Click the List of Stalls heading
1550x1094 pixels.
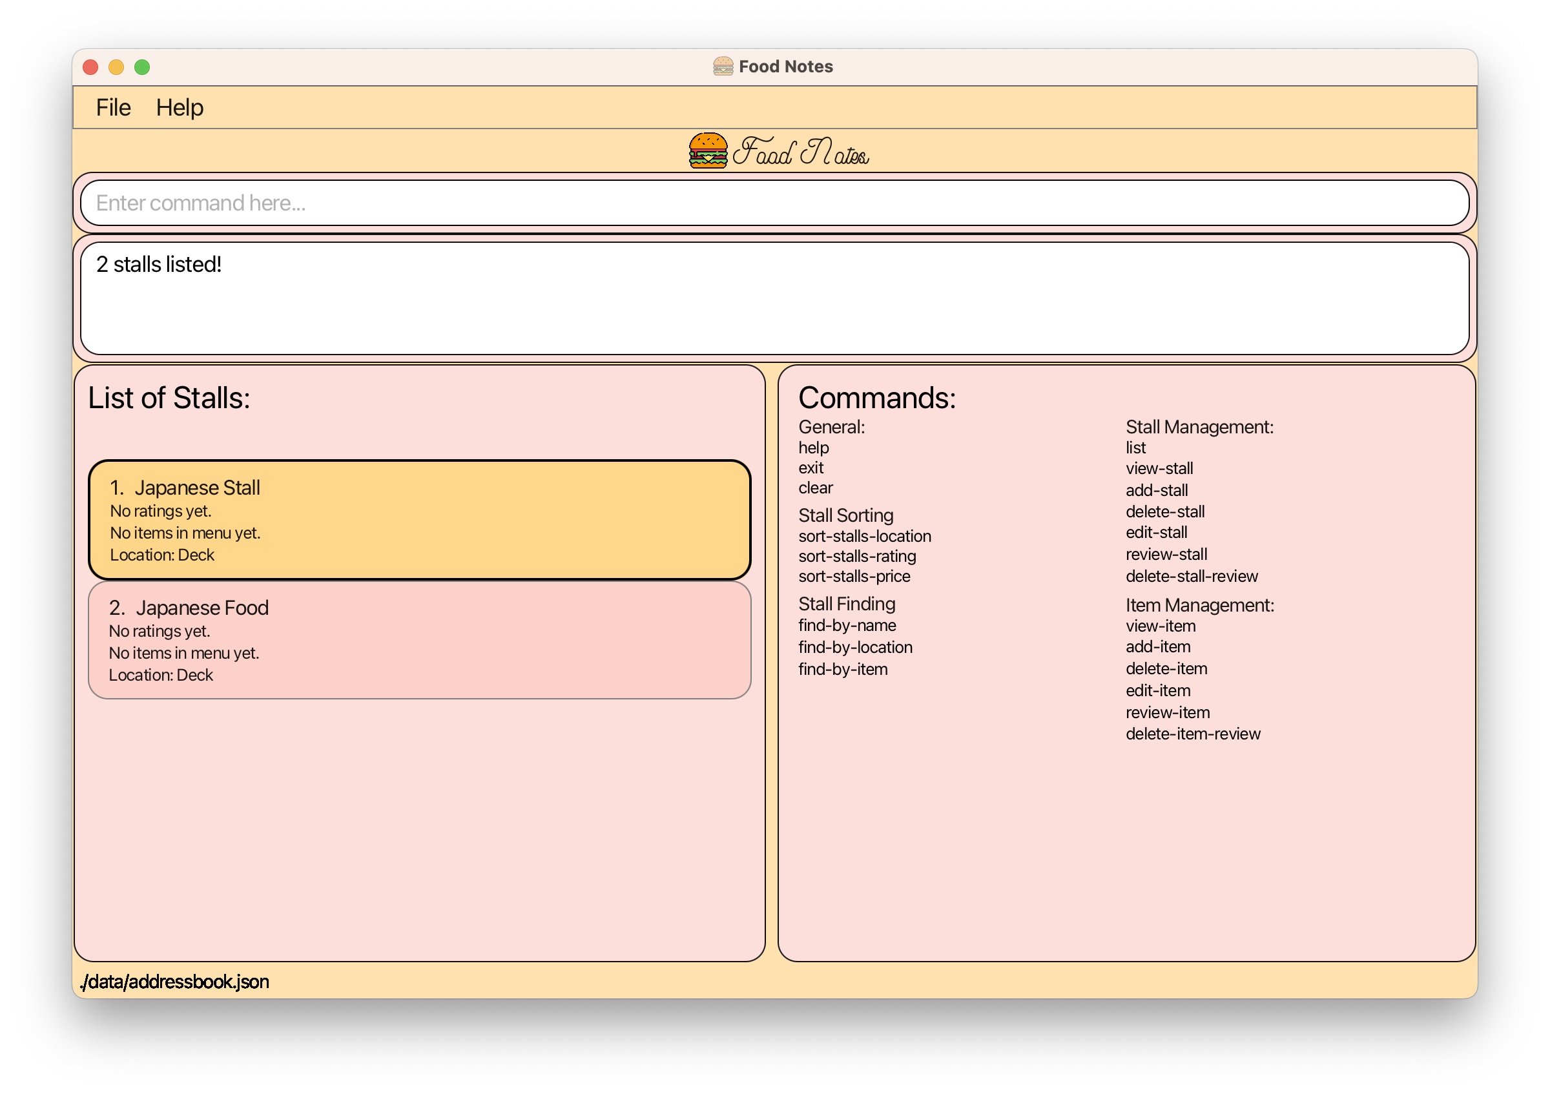pyautogui.click(x=169, y=398)
